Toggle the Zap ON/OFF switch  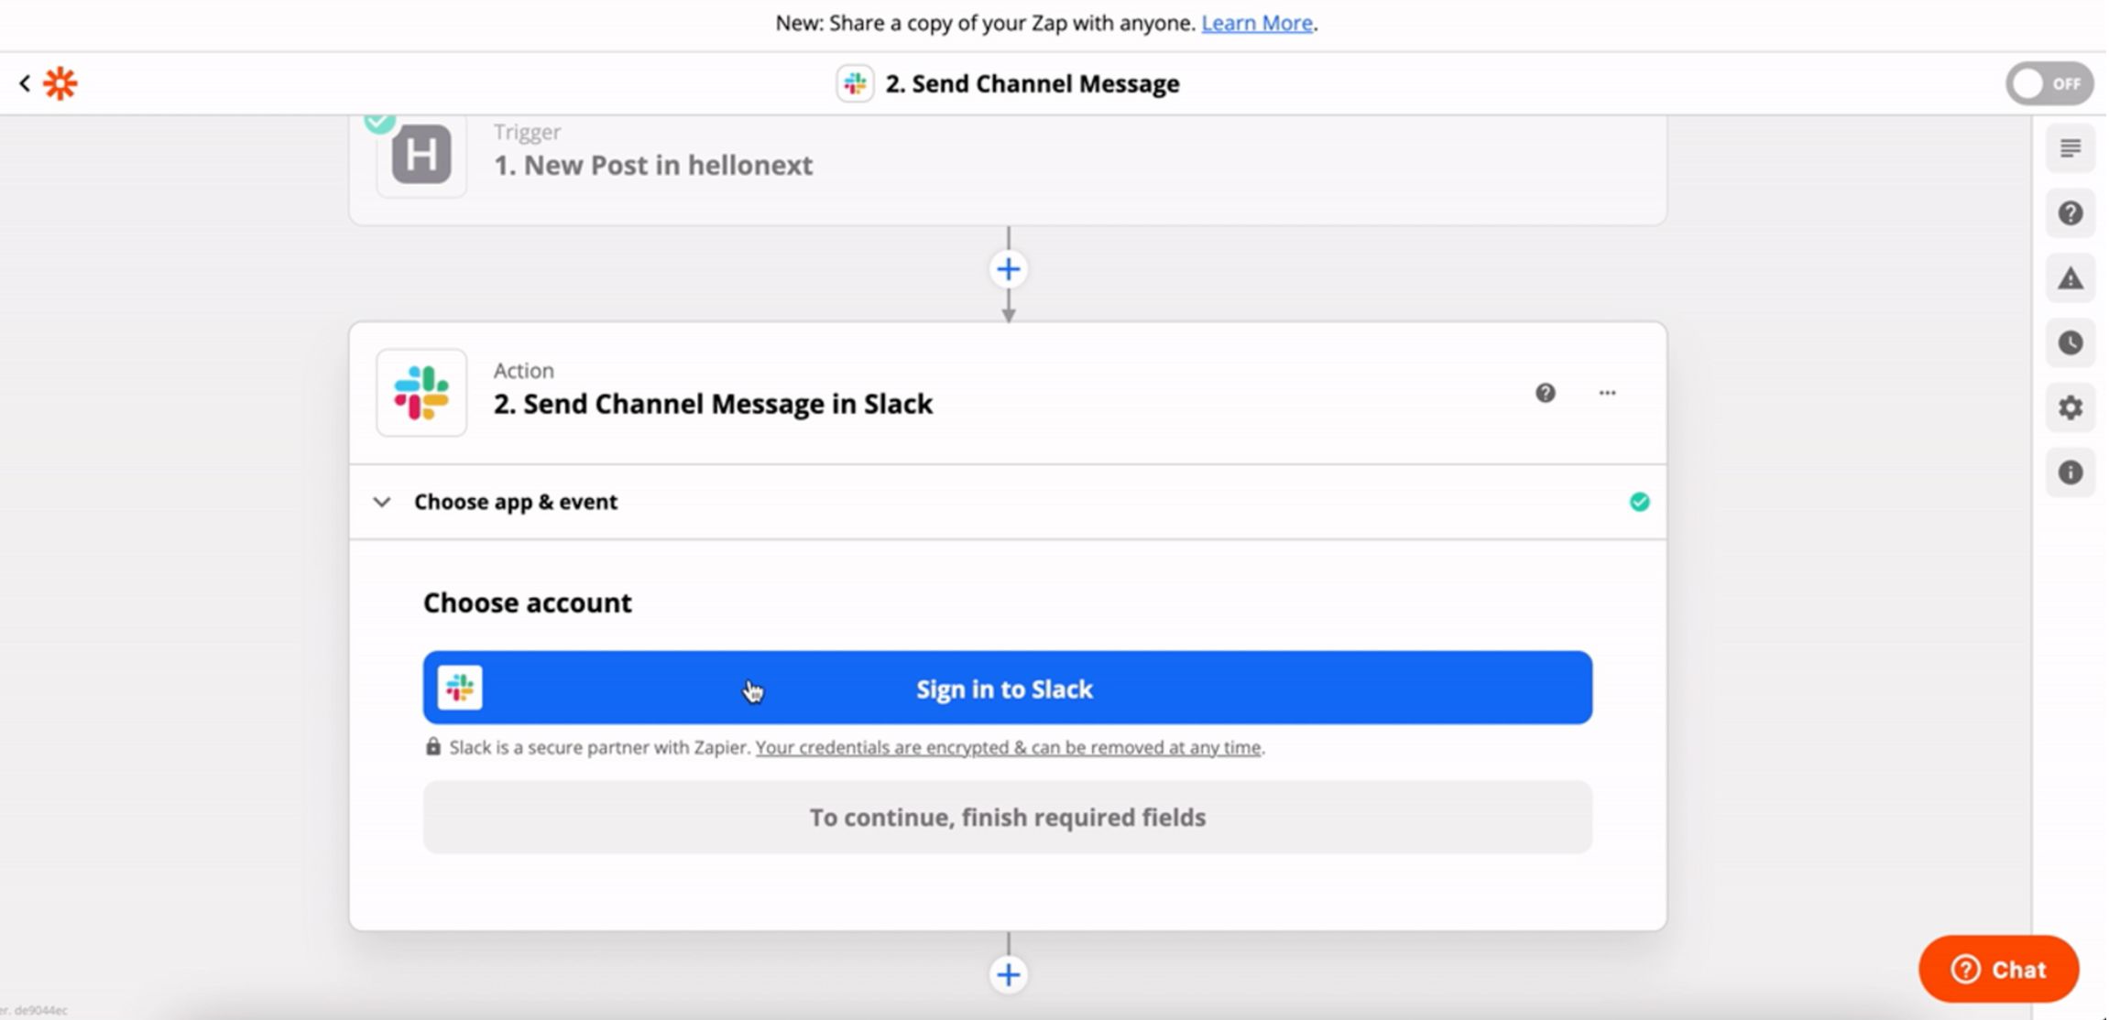pos(2050,84)
